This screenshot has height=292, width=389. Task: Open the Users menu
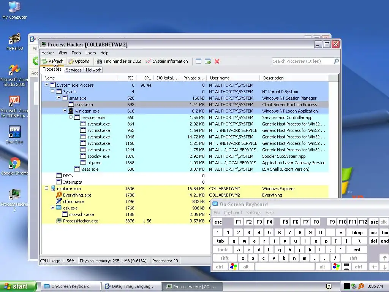[90, 53]
